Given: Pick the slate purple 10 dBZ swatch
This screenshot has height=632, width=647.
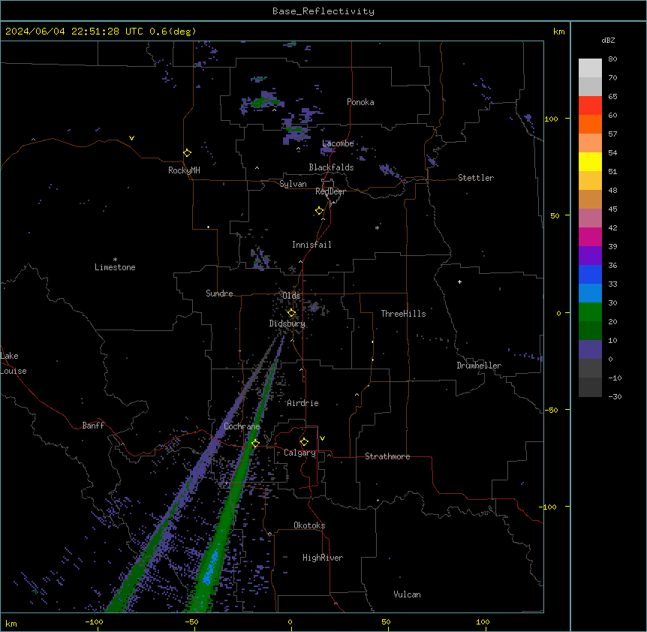Looking at the screenshot, I should click(590, 350).
